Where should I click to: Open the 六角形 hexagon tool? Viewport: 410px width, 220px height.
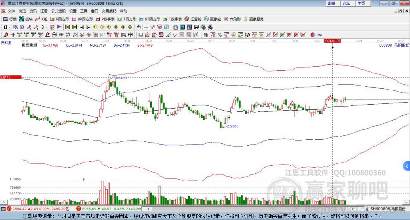[x=232, y=19]
